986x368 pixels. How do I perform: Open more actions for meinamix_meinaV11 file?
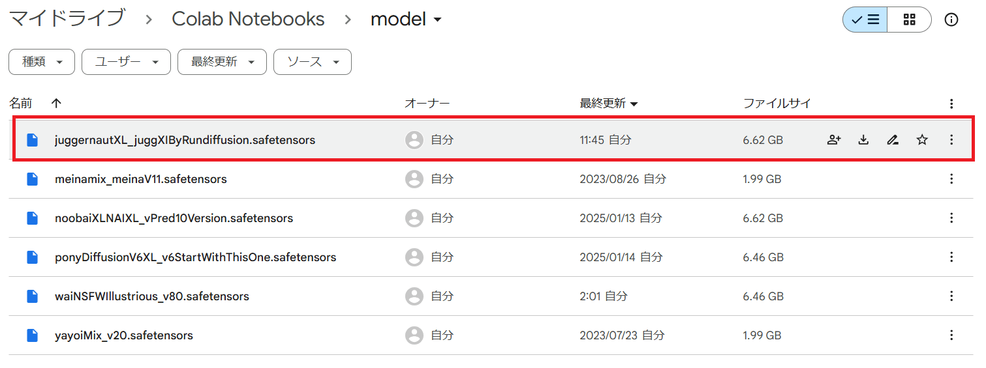coord(951,179)
